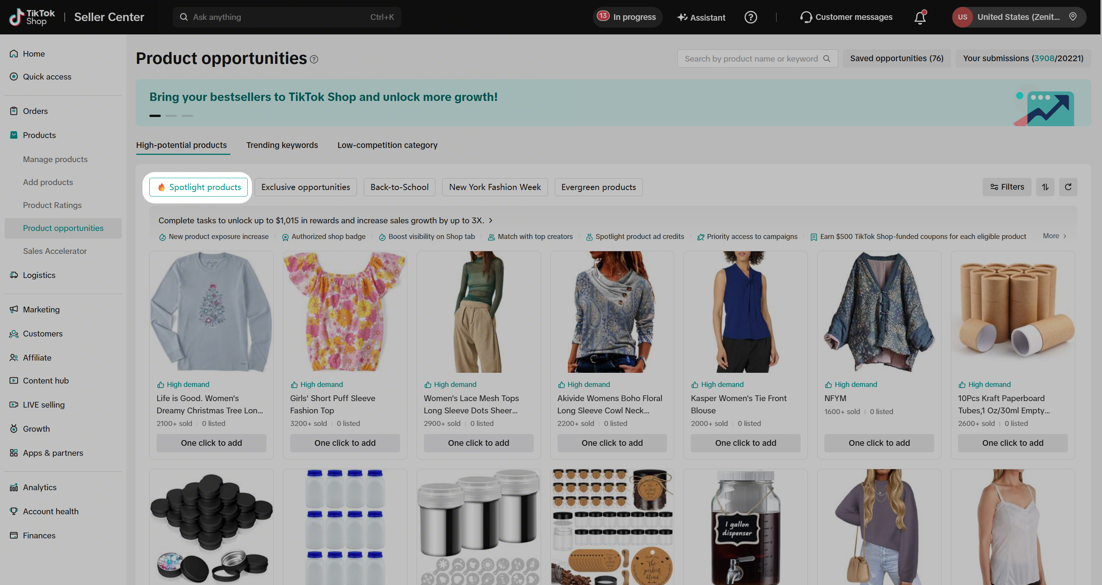Open the Filters panel
The image size is (1102, 585).
(1007, 187)
